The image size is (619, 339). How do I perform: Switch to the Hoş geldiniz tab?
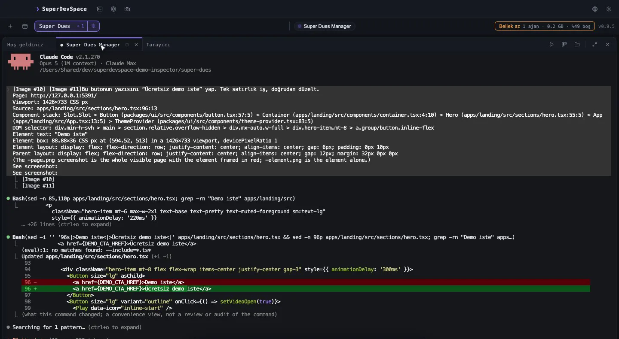coord(25,45)
